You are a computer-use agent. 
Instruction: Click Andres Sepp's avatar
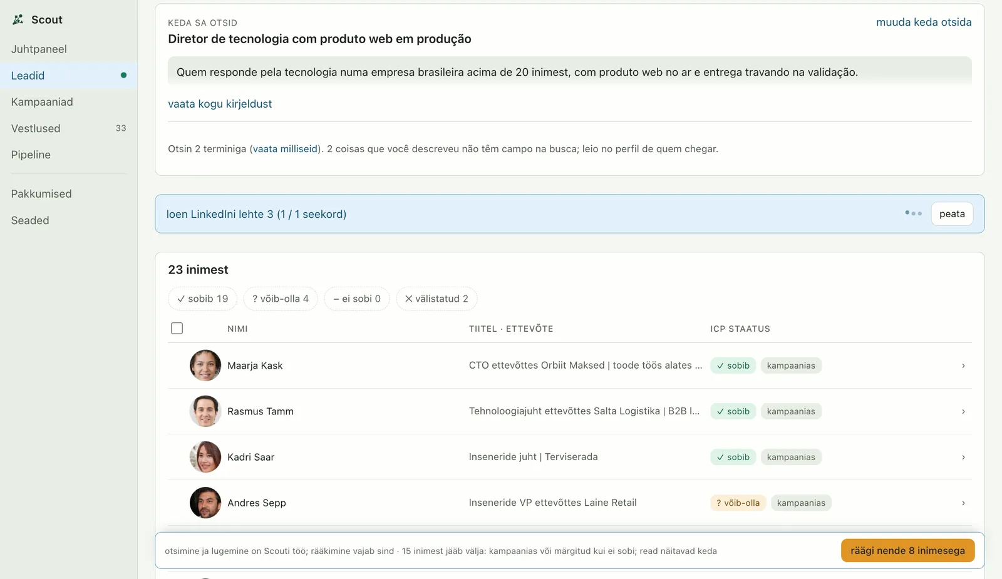205,503
